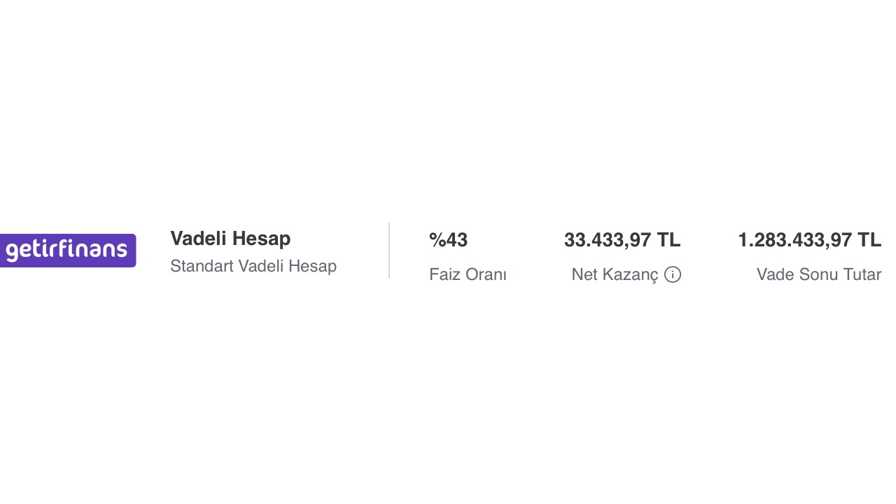The image size is (896, 504).
Task: Click the %43 interest rate value
Action: tap(448, 240)
